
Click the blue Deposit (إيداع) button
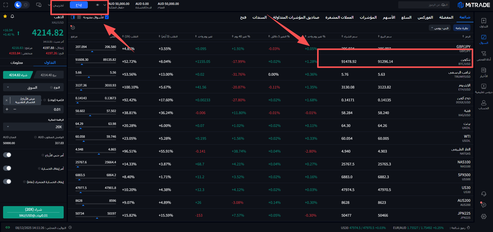click(79, 5)
